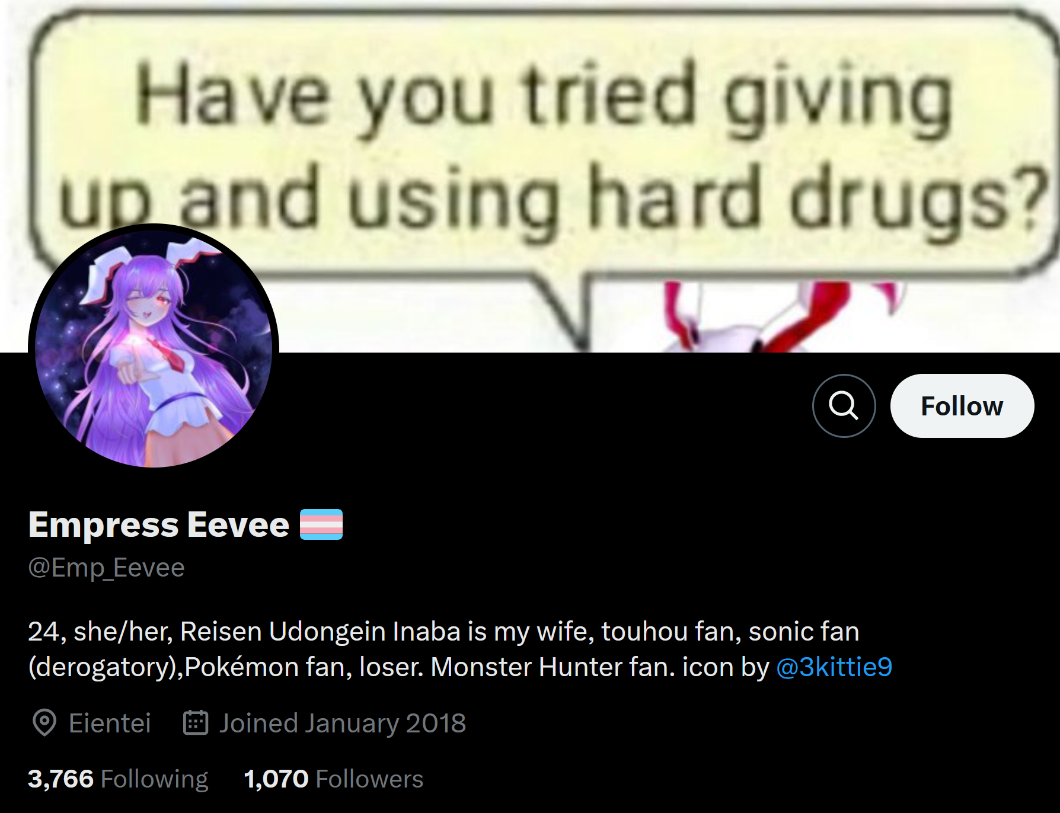Open the @3kittie9 mention link
1060x813 pixels.
click(834, 667)
